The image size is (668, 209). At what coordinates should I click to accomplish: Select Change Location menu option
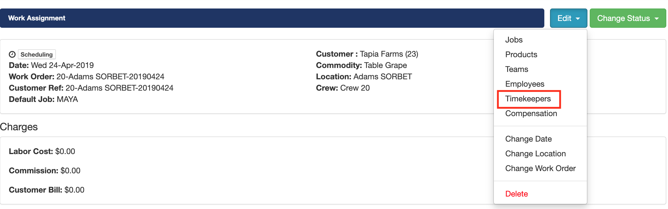[x=535, y=154]
